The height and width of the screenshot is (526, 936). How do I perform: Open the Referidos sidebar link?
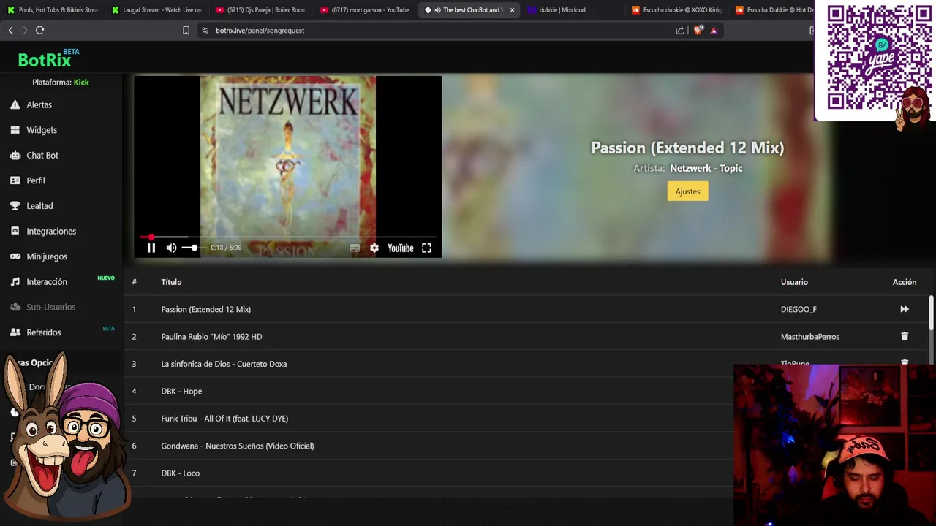[43, 332]
